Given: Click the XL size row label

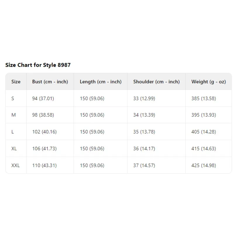Looking at the screenshot, I should pyautogui.click(x=14, y=149).
